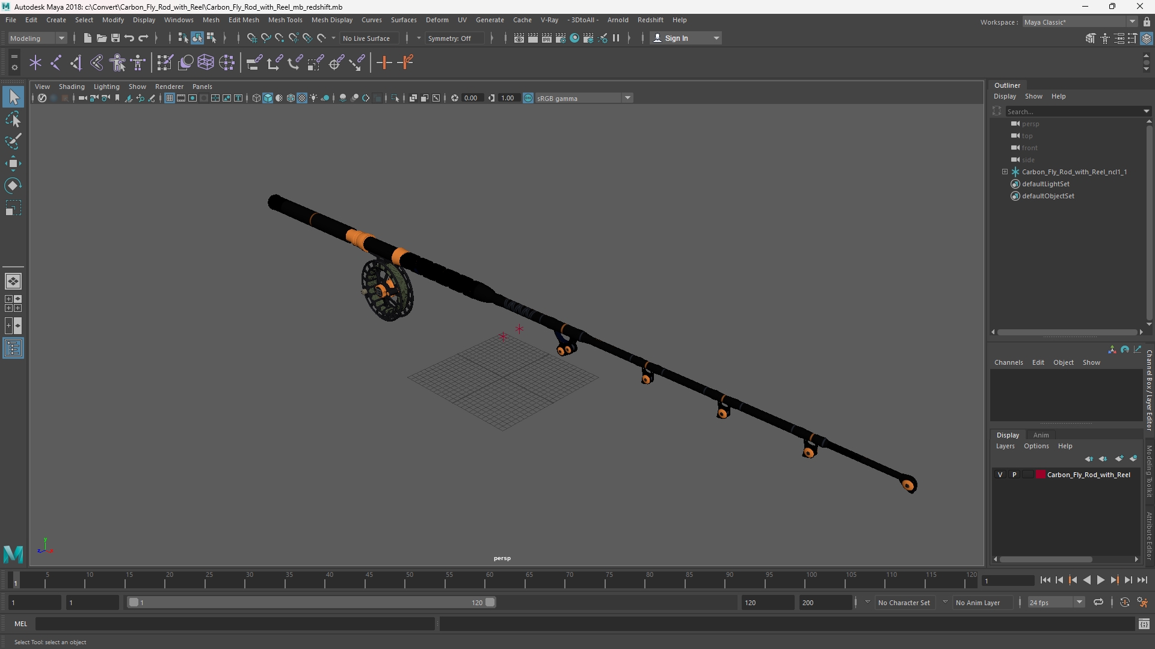Viewport: 1155px width, 649px height.
Task: Enable textured display in viewport toolbar
Action: [x=302, y=98]
